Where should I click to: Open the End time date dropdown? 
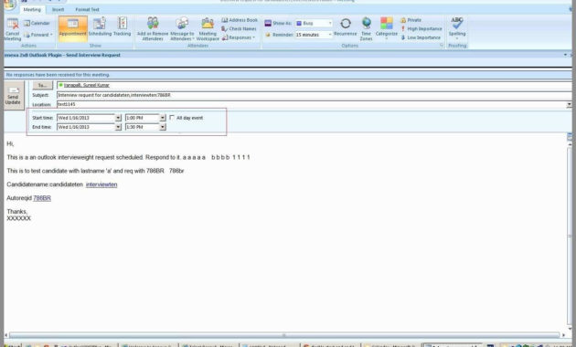coord(118,127)
